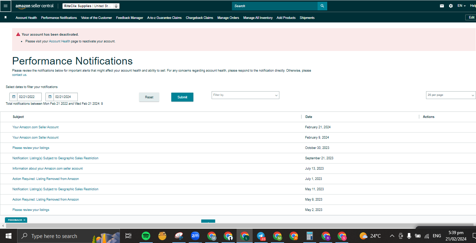Open the 25 per page dropdown

coord(451,95)
